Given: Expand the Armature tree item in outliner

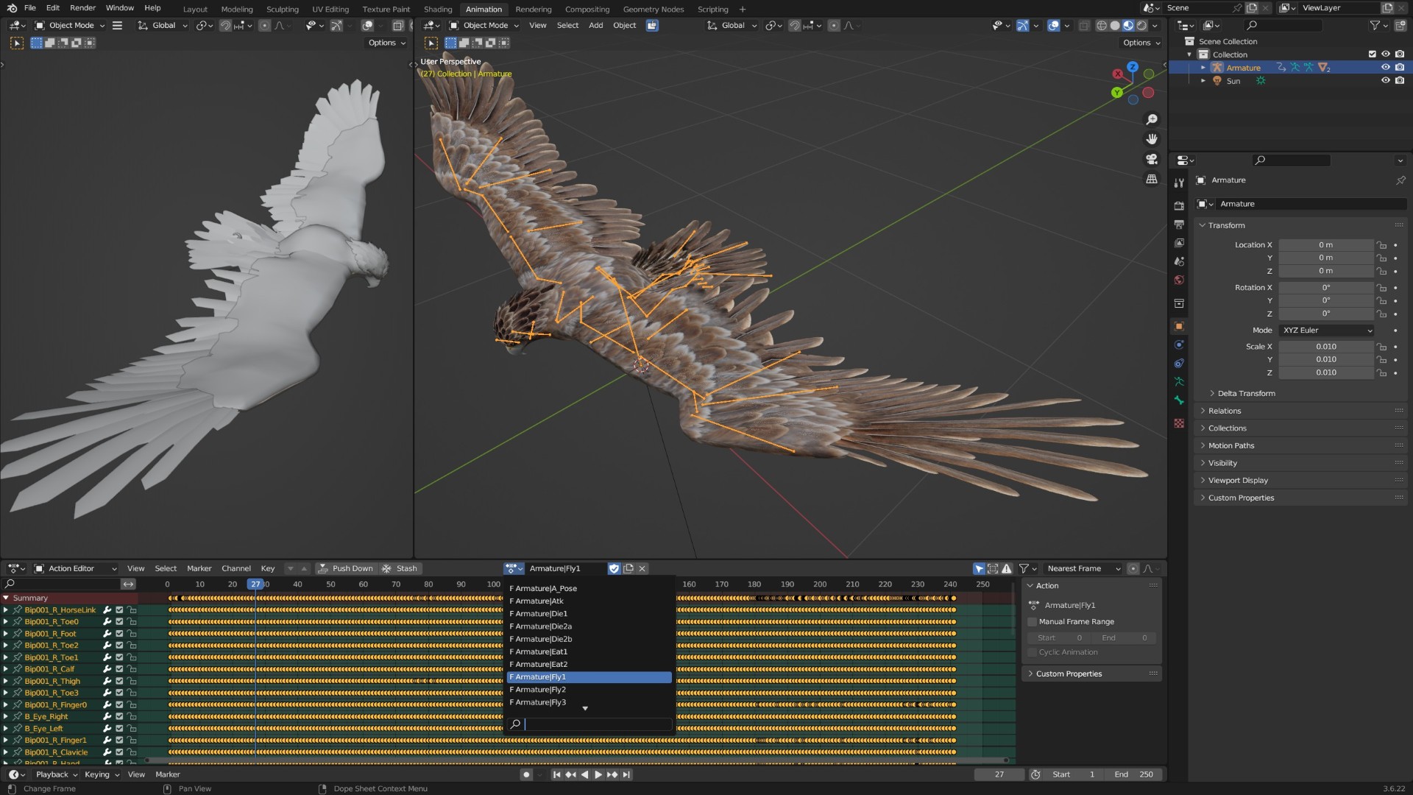Looking at the screenshot, I should point(1203,68).
